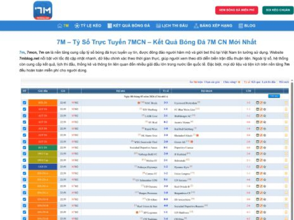Uncheck the checkbox for CD Alfaro match
Image resolution: width=294 pixels, height=220 pixels.
pos(24,199)
